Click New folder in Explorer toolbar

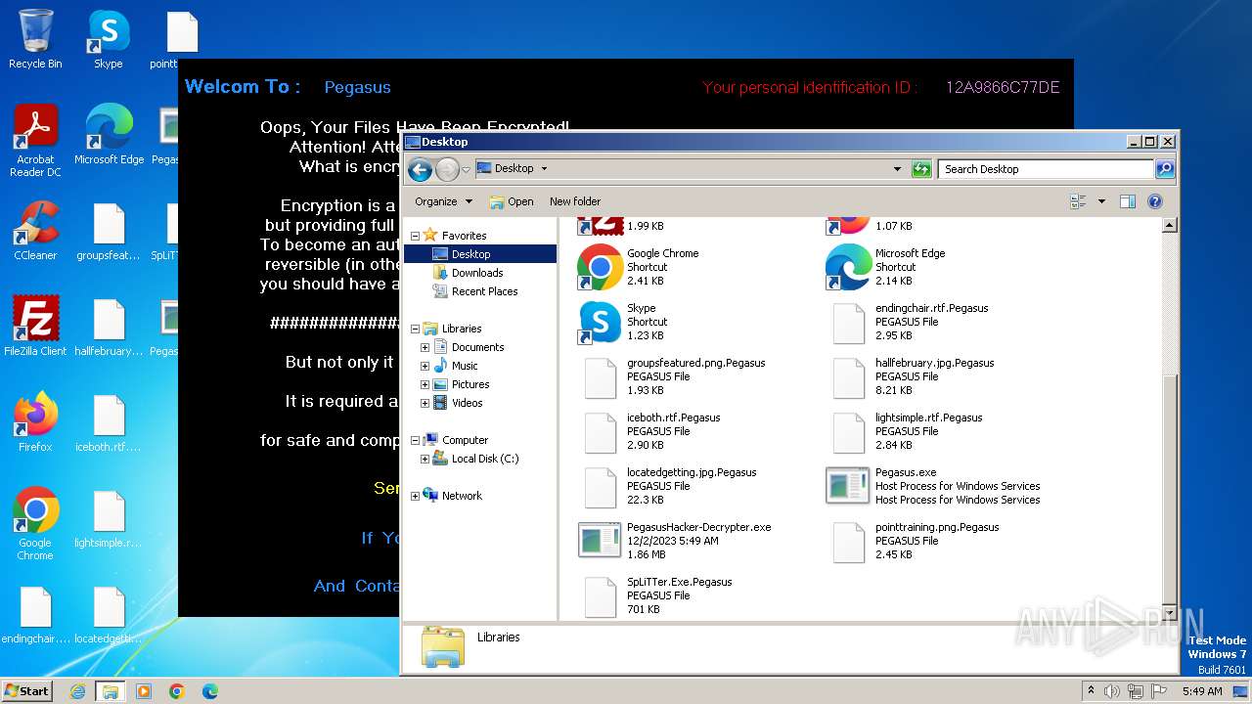(575, 201)
